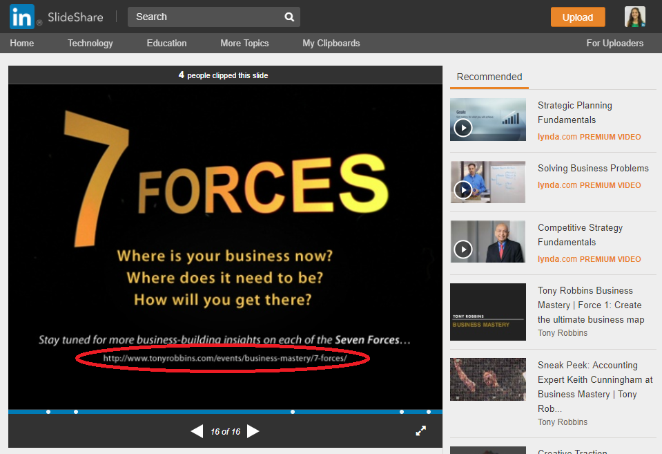
Task: Click the last clip marker on progress bar
Action: coord(429,412)
